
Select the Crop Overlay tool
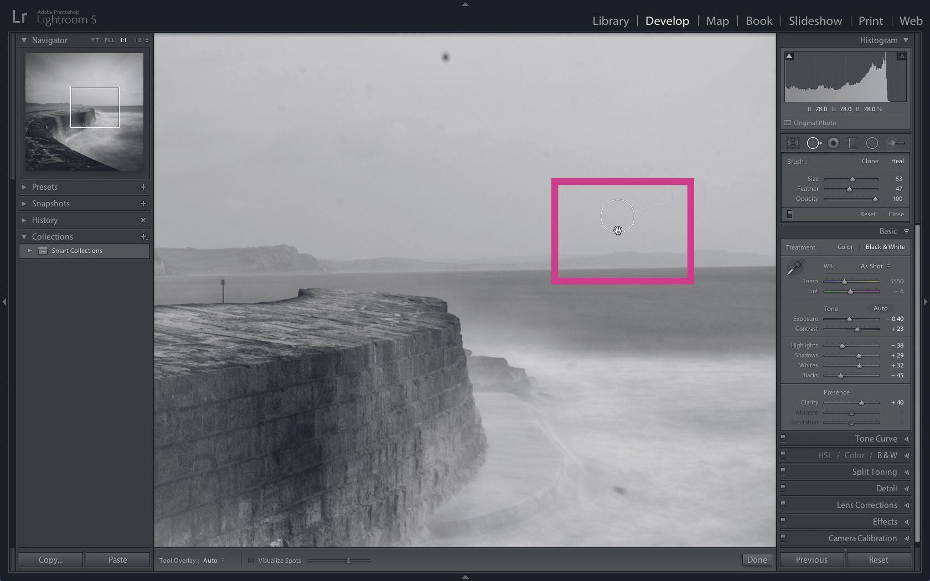coord(793,143)
